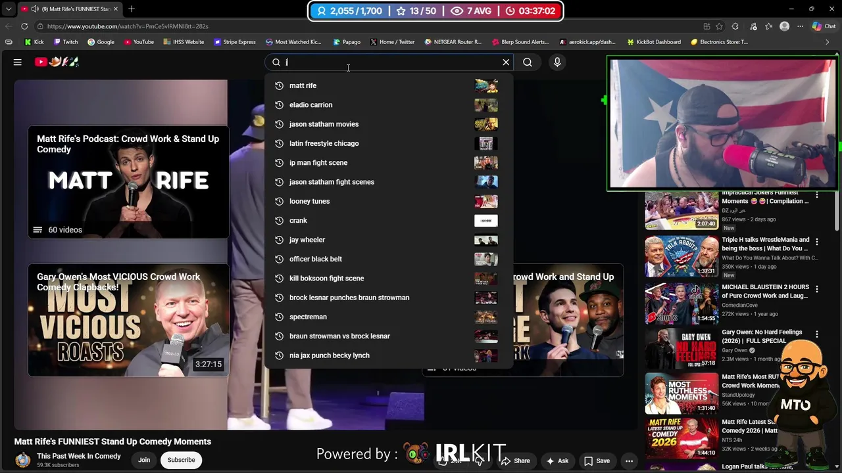Close the Matt Rife browser tab
This screenshot has width=842, height=473.
coord(116,9)
